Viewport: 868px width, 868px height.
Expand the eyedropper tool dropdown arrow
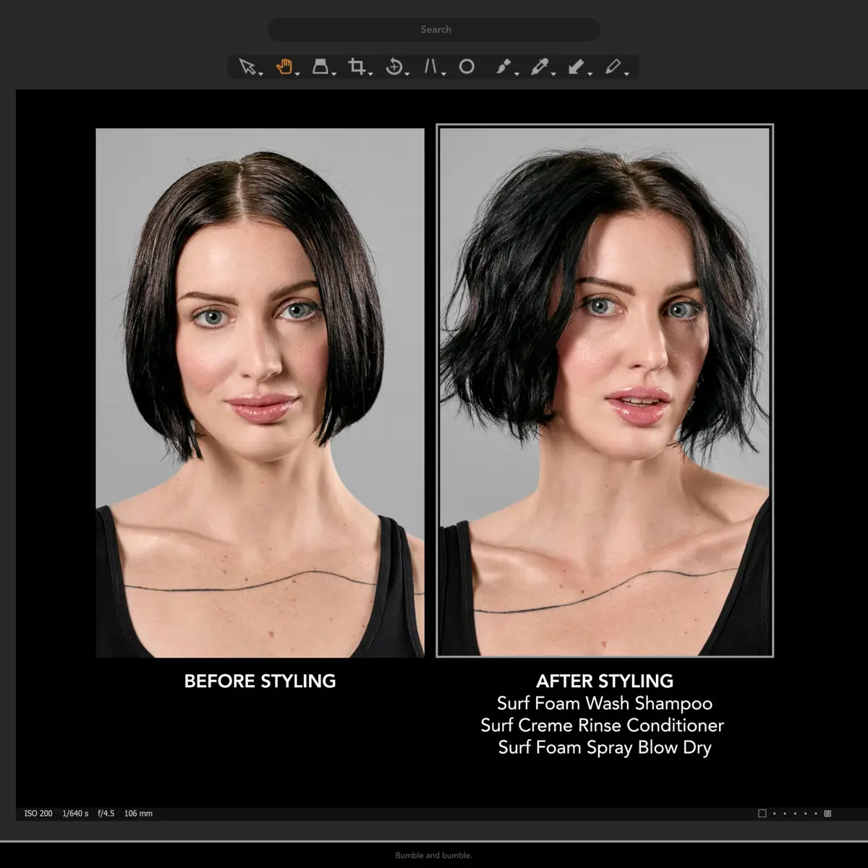pos(553,74)
